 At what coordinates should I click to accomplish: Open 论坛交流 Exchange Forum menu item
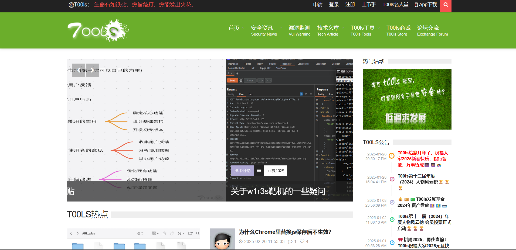[x=432, y=30]
